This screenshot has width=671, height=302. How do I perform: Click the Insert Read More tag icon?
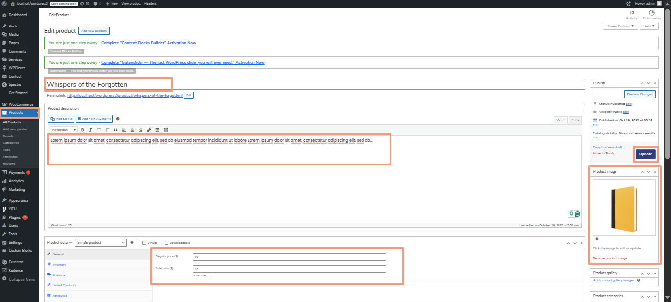(157, 130)
